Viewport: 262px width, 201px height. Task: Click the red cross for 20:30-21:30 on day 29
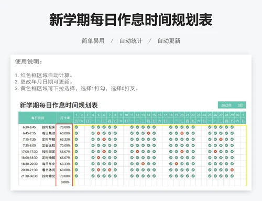pos(232,170)
